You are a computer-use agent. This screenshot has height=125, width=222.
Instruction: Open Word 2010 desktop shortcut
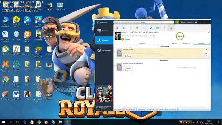coord(16,95)
